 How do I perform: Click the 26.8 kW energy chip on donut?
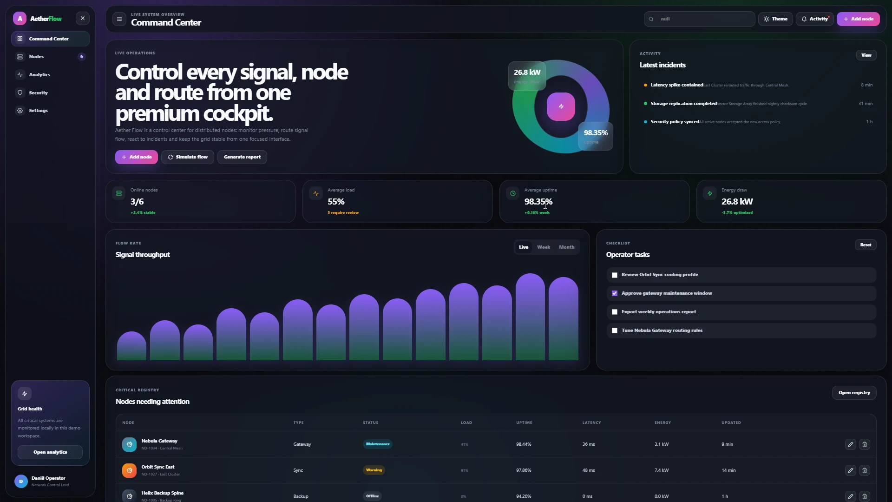point(527,76)
